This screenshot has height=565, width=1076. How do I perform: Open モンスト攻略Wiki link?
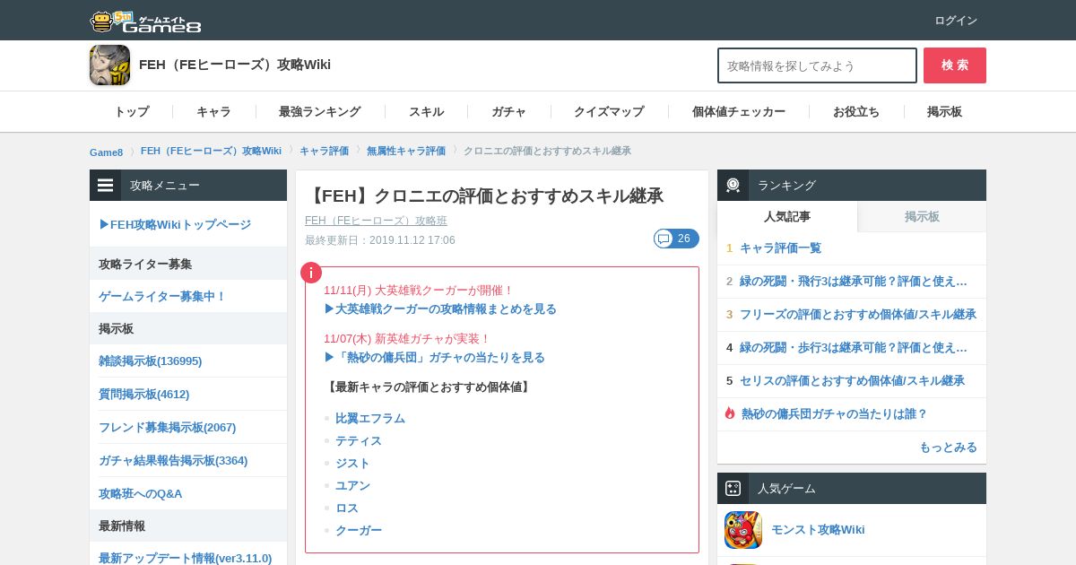coord(818,529)
